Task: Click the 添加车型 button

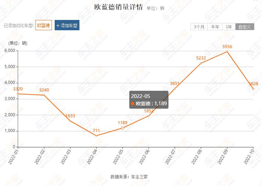Action: [x=67, y=25]
